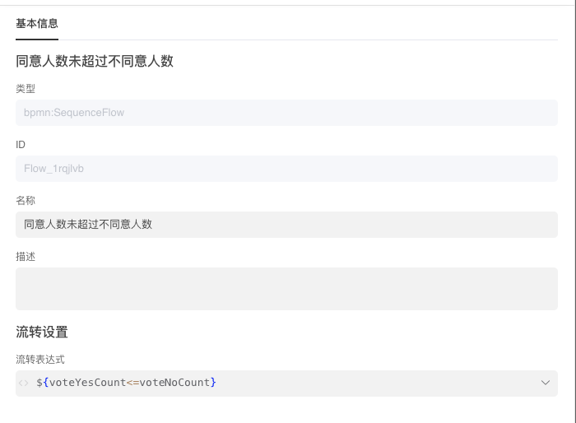Click the 同意人数未超过不同意人数 panel heading
Image resolution: width=576 pixels, height=423 pixels.
click(x=95, y=61)
